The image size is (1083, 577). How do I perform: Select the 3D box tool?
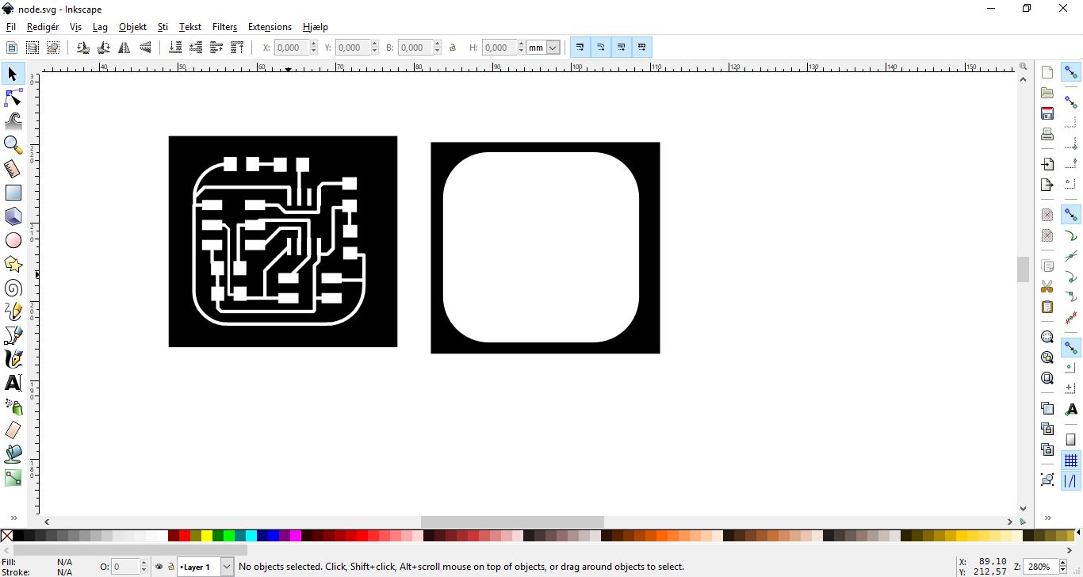pos(13,216)
